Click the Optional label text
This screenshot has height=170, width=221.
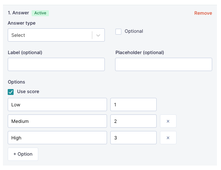pyautogui.click(x=134, y=31)
